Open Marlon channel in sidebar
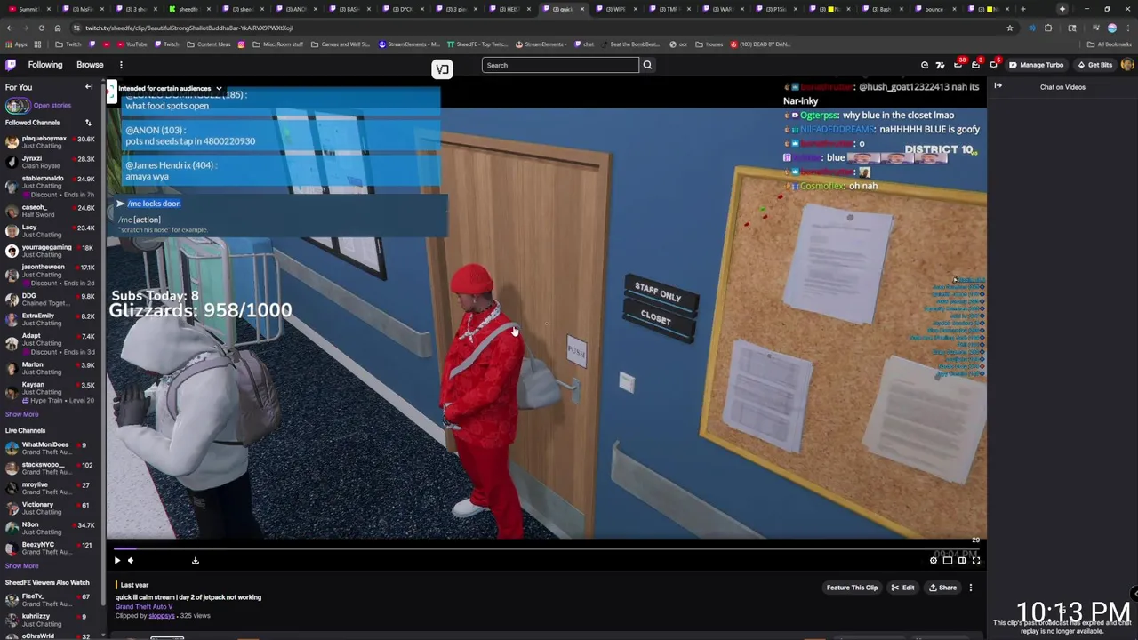1138x640 pixels. tap(51, 368)
